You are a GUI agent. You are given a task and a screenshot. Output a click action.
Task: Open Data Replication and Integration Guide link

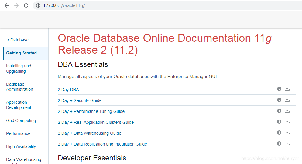102,144
